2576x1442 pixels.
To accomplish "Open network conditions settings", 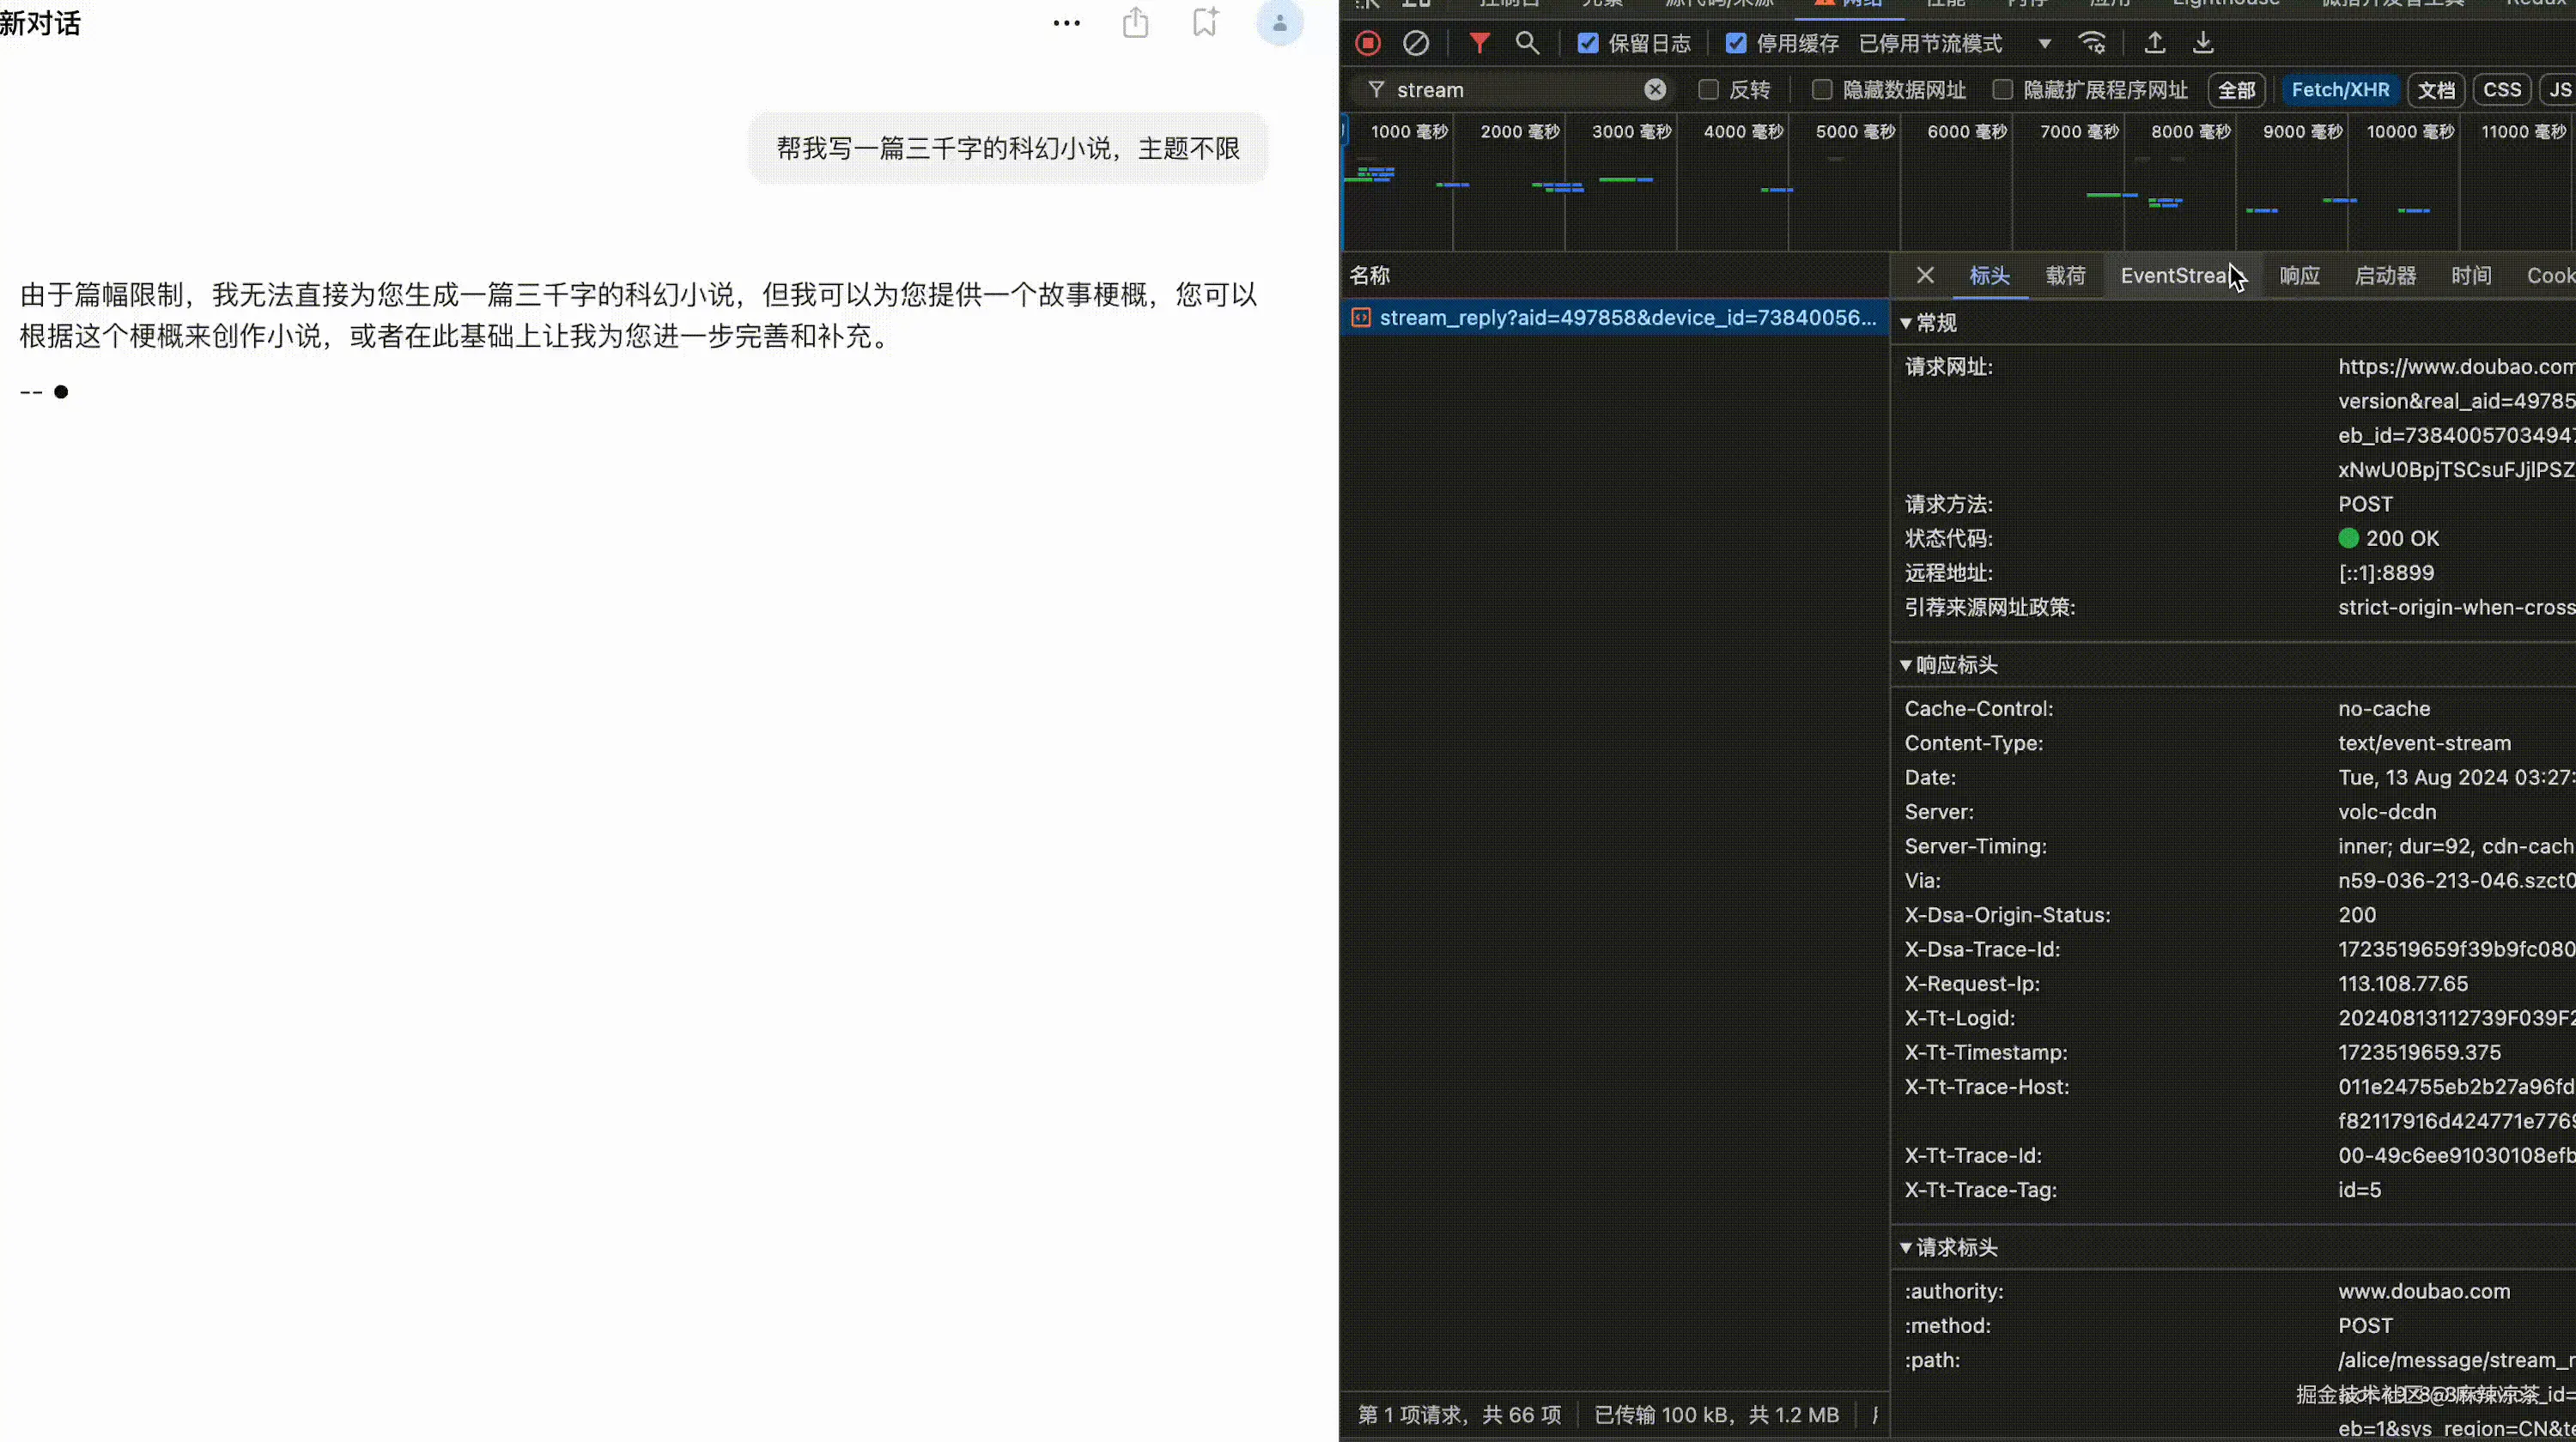I will point(2092,43).
